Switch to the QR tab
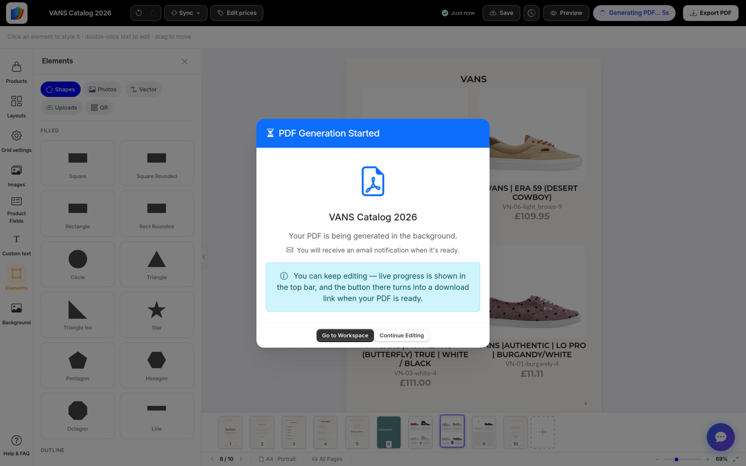Image resolution: width=746 pixels, height=466 pixels. 99,108
